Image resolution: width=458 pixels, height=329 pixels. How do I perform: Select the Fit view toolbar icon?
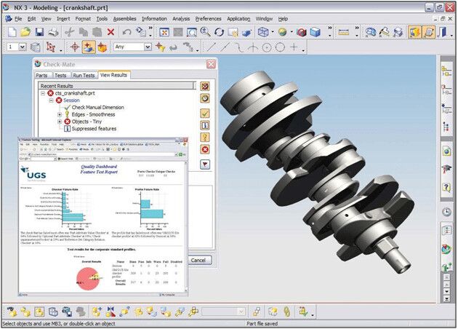click(164, 32)
